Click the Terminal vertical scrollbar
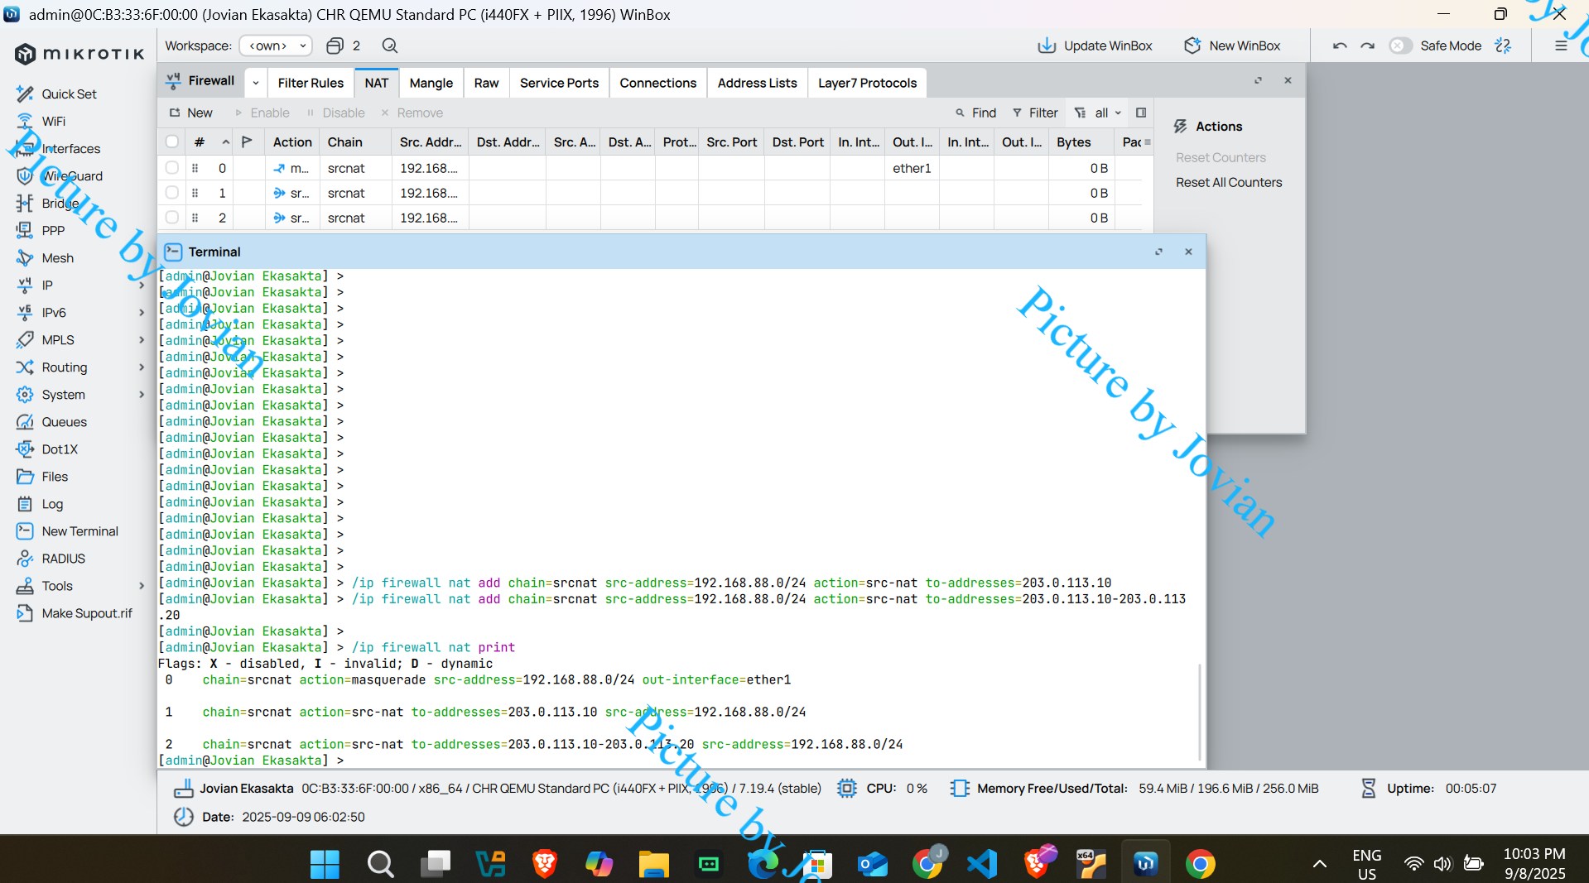 [x=1199, y=712]
